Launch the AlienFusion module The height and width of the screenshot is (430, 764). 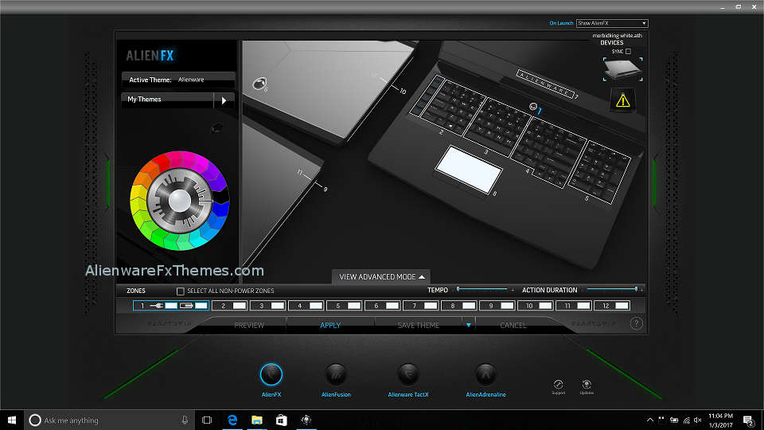click(336, 374)
